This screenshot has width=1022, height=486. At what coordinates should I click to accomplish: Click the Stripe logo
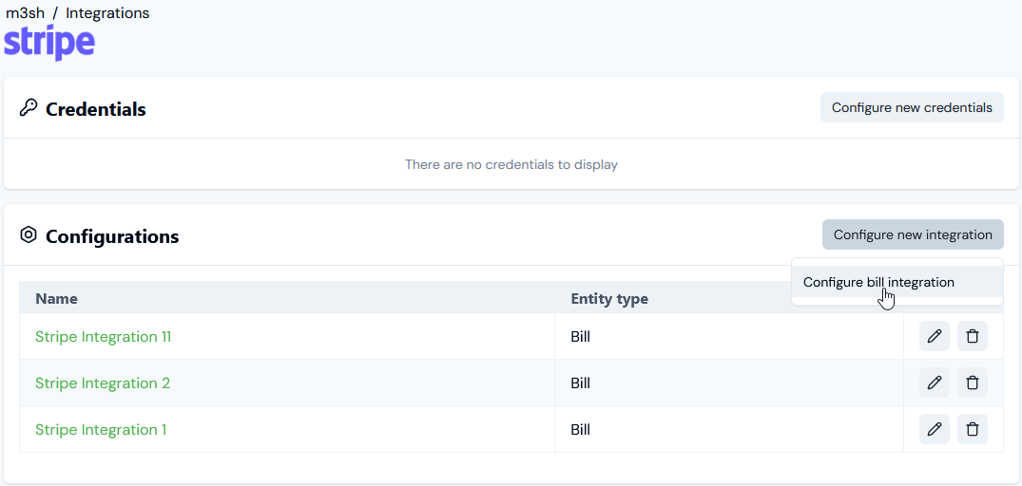[x=49, y=43]
